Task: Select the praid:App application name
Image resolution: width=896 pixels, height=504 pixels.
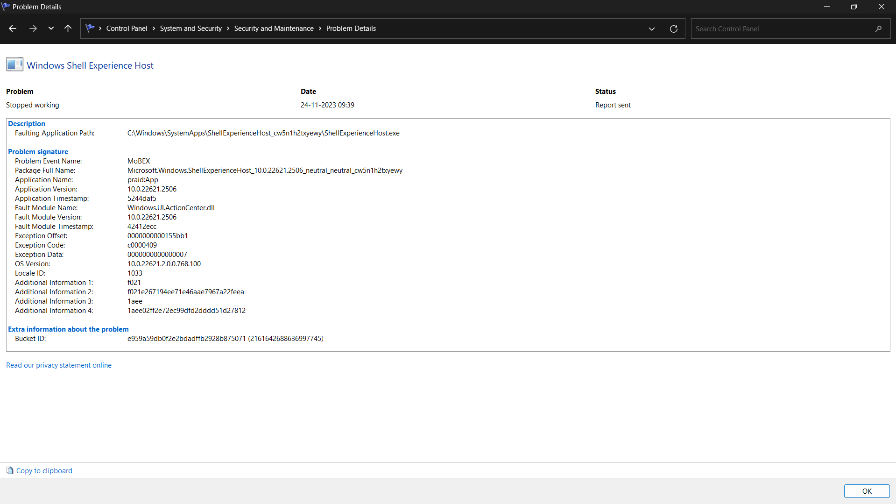Action: (x=143, y=180)
